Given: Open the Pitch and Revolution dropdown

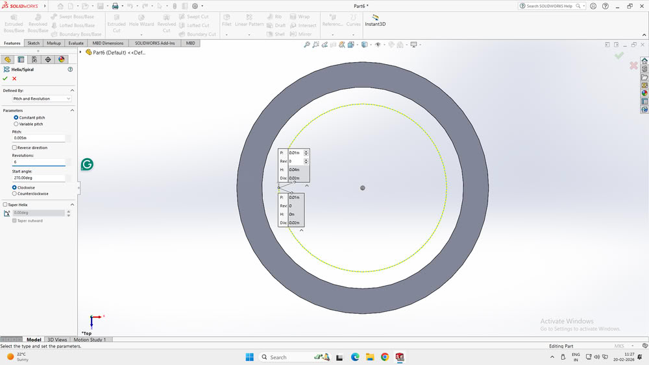Looking at the screenshot, I should (x=42, y=99).
